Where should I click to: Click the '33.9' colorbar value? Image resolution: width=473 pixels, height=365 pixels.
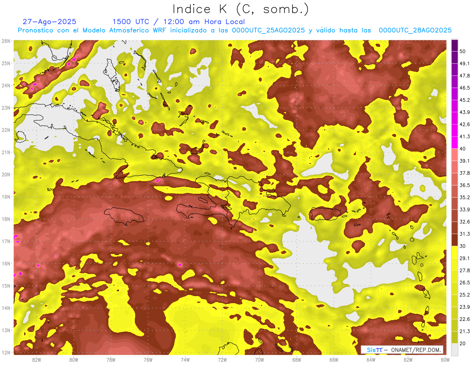[465, 209]
